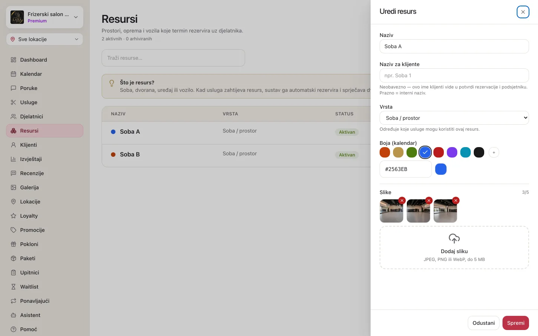Remove the first resource image

(x=402, y=200)
